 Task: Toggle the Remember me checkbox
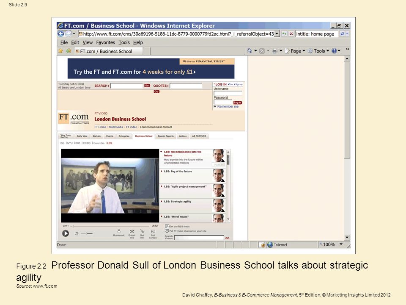tap(215, 106)
